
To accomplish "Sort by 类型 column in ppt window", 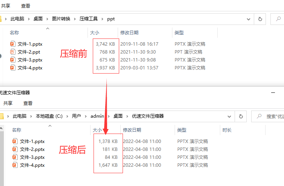I will (179, 32).
